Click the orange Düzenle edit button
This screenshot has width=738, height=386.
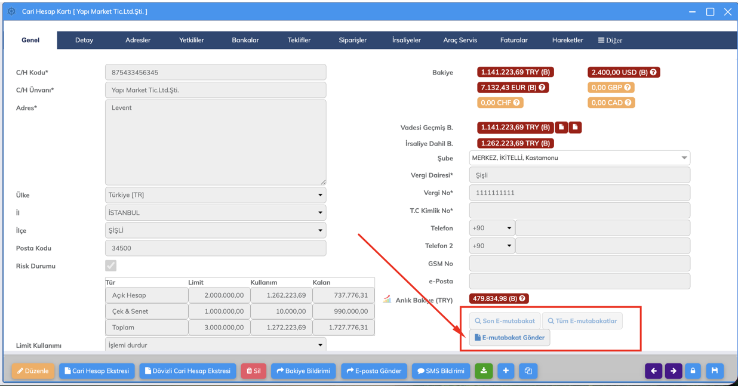point(33,371)
